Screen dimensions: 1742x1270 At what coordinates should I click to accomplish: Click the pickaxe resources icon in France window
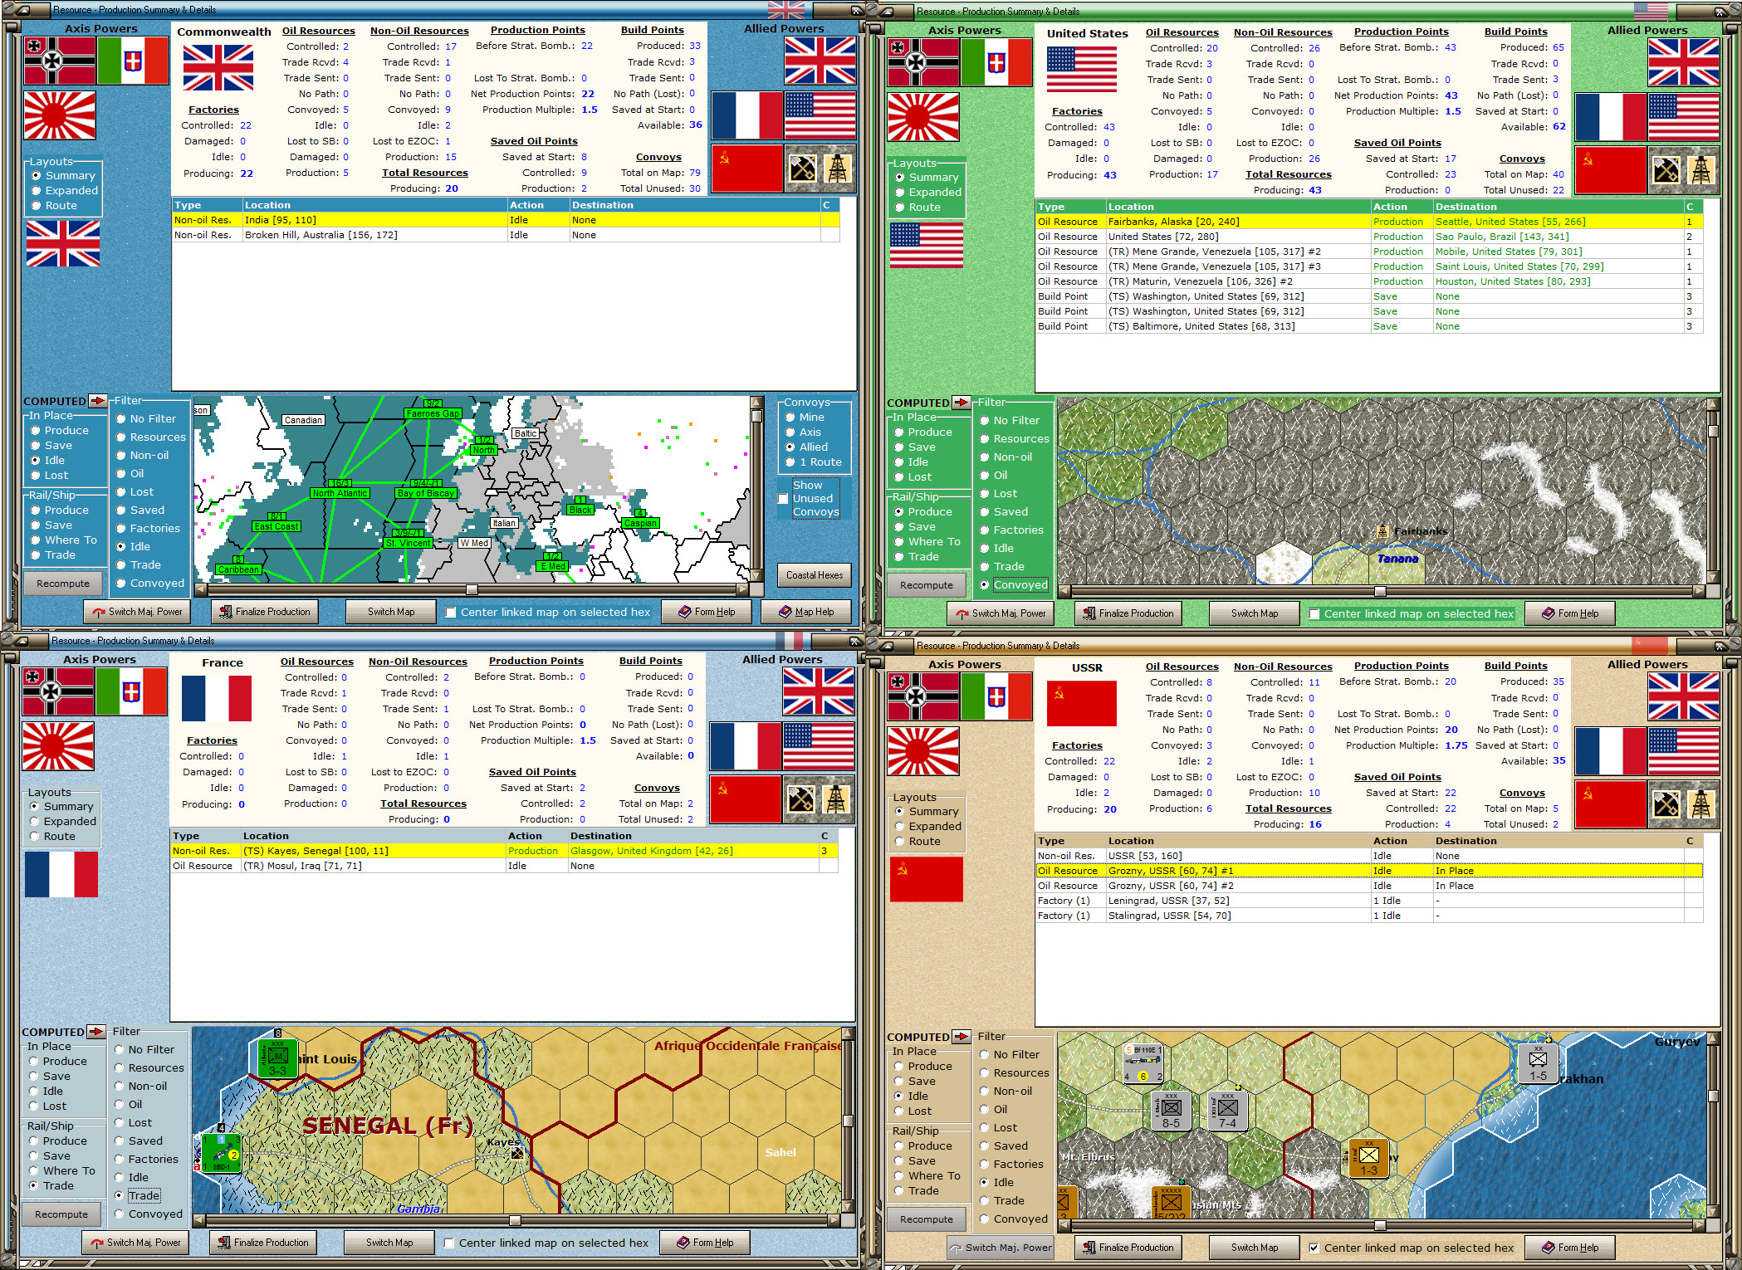(x=801, y=799)
